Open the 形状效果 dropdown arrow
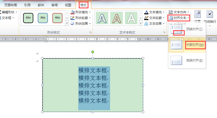 [90, 23]
